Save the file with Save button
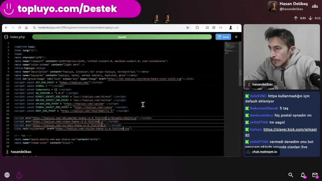Viewport: 322px width, 181px height. (223, 37)
